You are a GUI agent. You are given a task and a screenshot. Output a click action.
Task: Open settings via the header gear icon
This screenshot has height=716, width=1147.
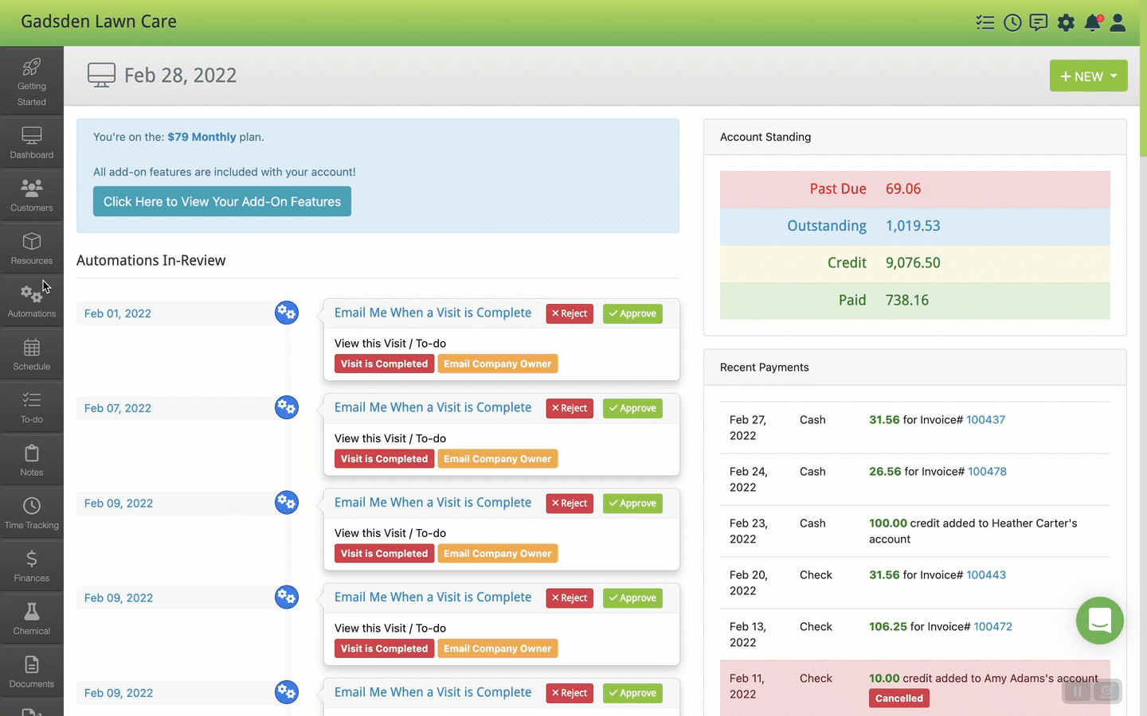click(1066, 22)
